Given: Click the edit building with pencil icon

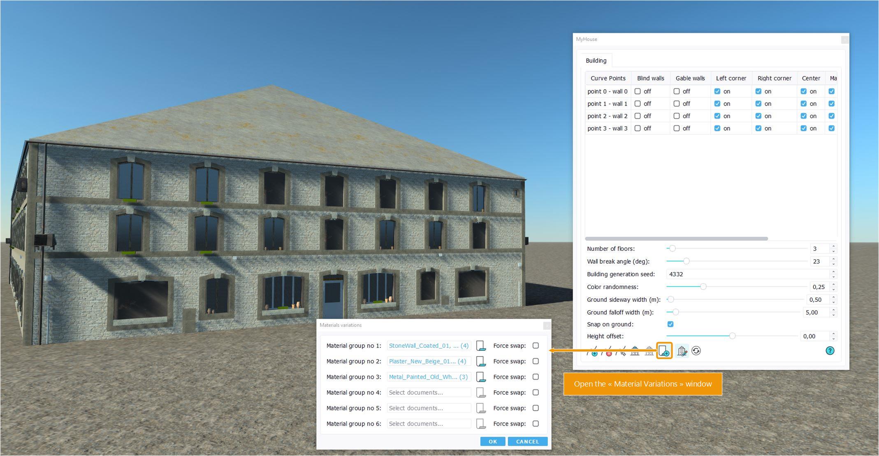Looking at the screenshot, I should [x=682, y=351].
